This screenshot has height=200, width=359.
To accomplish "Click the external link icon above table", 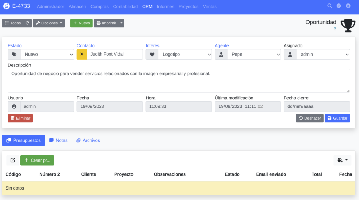I will point(13,160).
